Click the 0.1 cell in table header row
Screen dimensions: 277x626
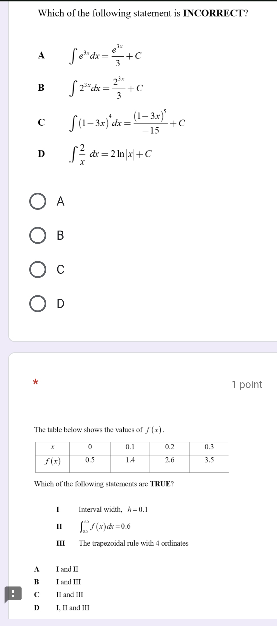[x=130, y=447]
